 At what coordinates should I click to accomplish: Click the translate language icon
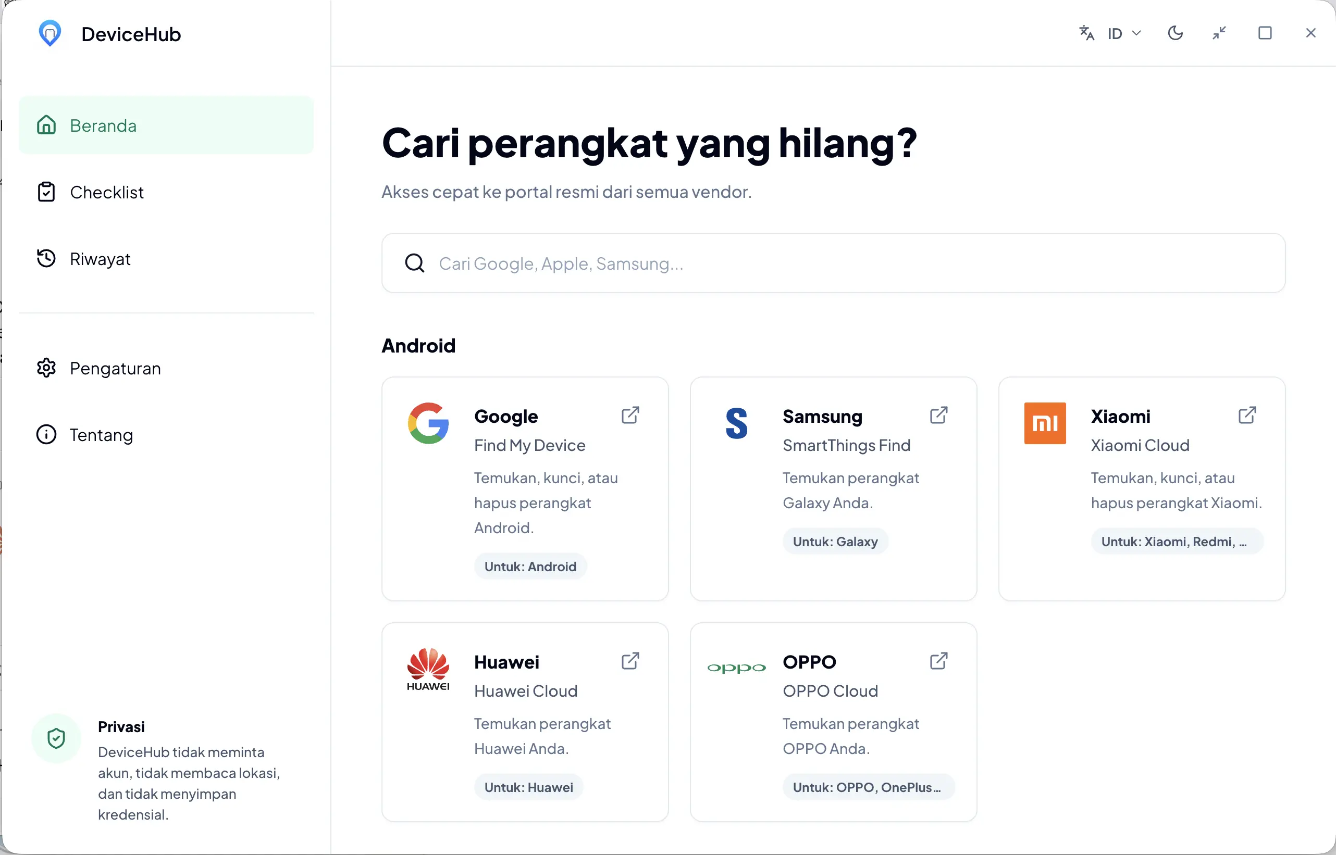1086,33
